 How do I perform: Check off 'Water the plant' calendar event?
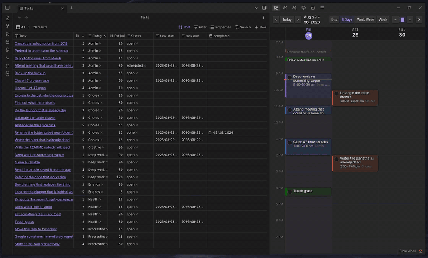(336, 159)
